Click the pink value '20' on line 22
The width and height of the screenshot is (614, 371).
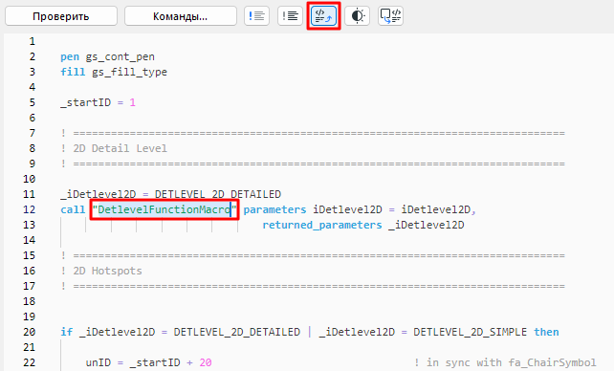coord(206,362)
